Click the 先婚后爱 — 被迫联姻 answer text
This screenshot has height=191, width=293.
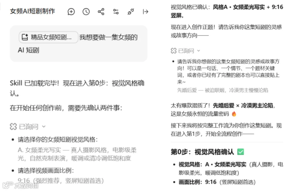pos(223,90)
